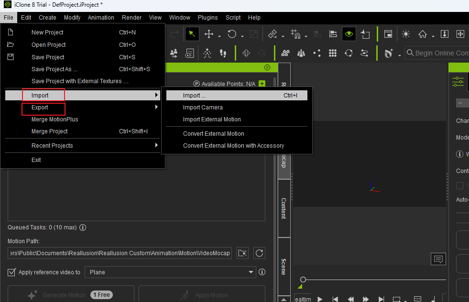Click Queued Tasks info icon
Image resolution: width=469 pixels, height=302 pixels.
(83, 227)
